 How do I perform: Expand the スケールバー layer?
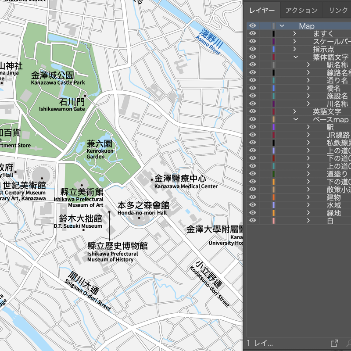point(295,42)
